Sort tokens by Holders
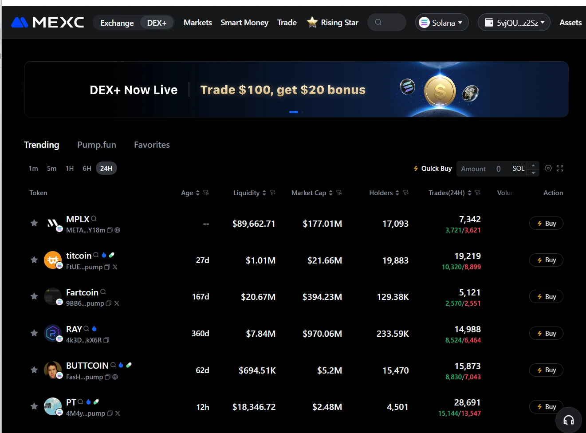586x433 pixels. pos(397,193)
